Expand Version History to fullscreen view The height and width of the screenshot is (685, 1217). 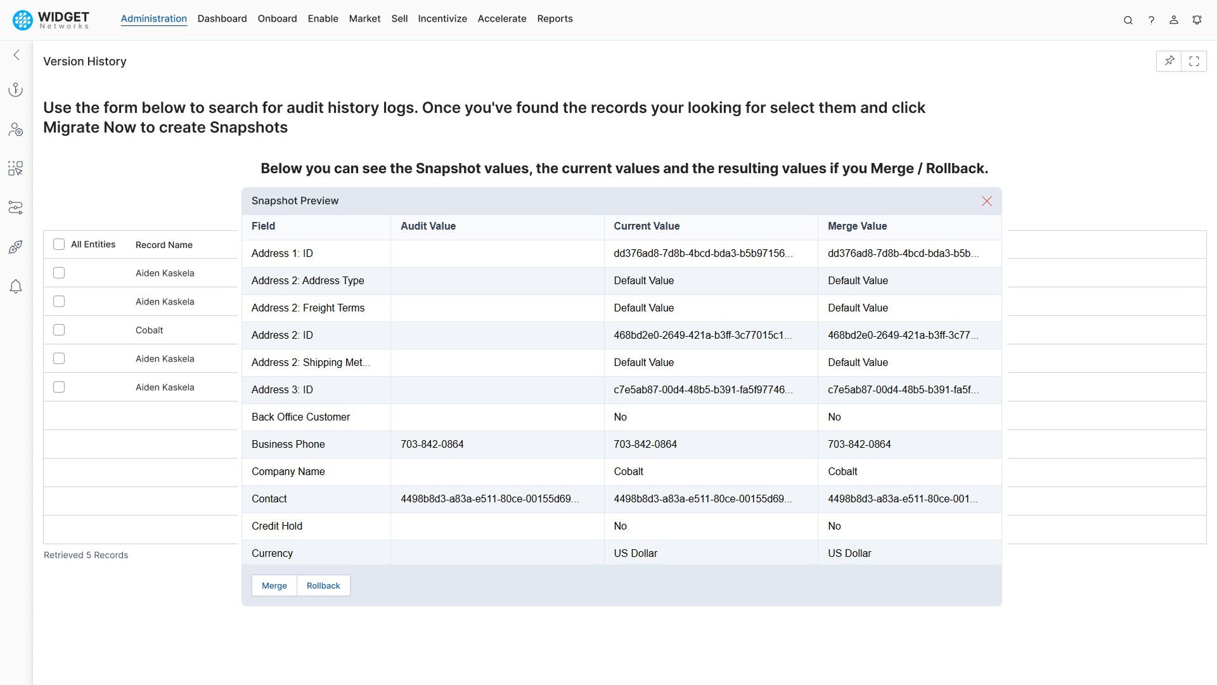click(x=1195, y=61)
